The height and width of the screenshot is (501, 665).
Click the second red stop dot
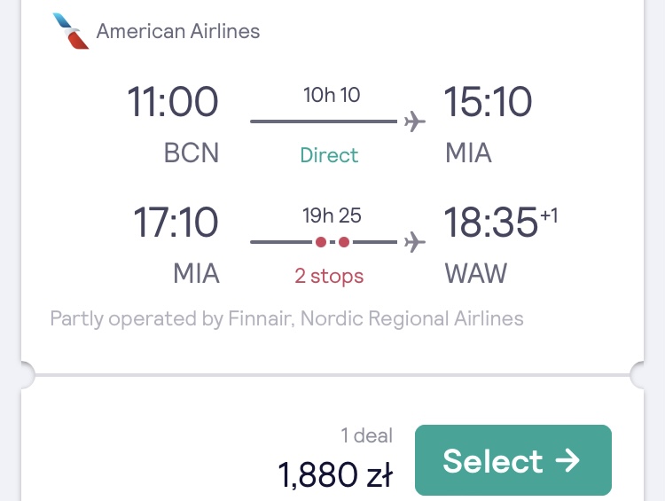[344, 242]
